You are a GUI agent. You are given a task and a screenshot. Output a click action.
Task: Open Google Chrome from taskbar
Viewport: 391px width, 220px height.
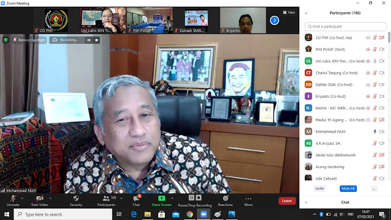pos(190,215)
